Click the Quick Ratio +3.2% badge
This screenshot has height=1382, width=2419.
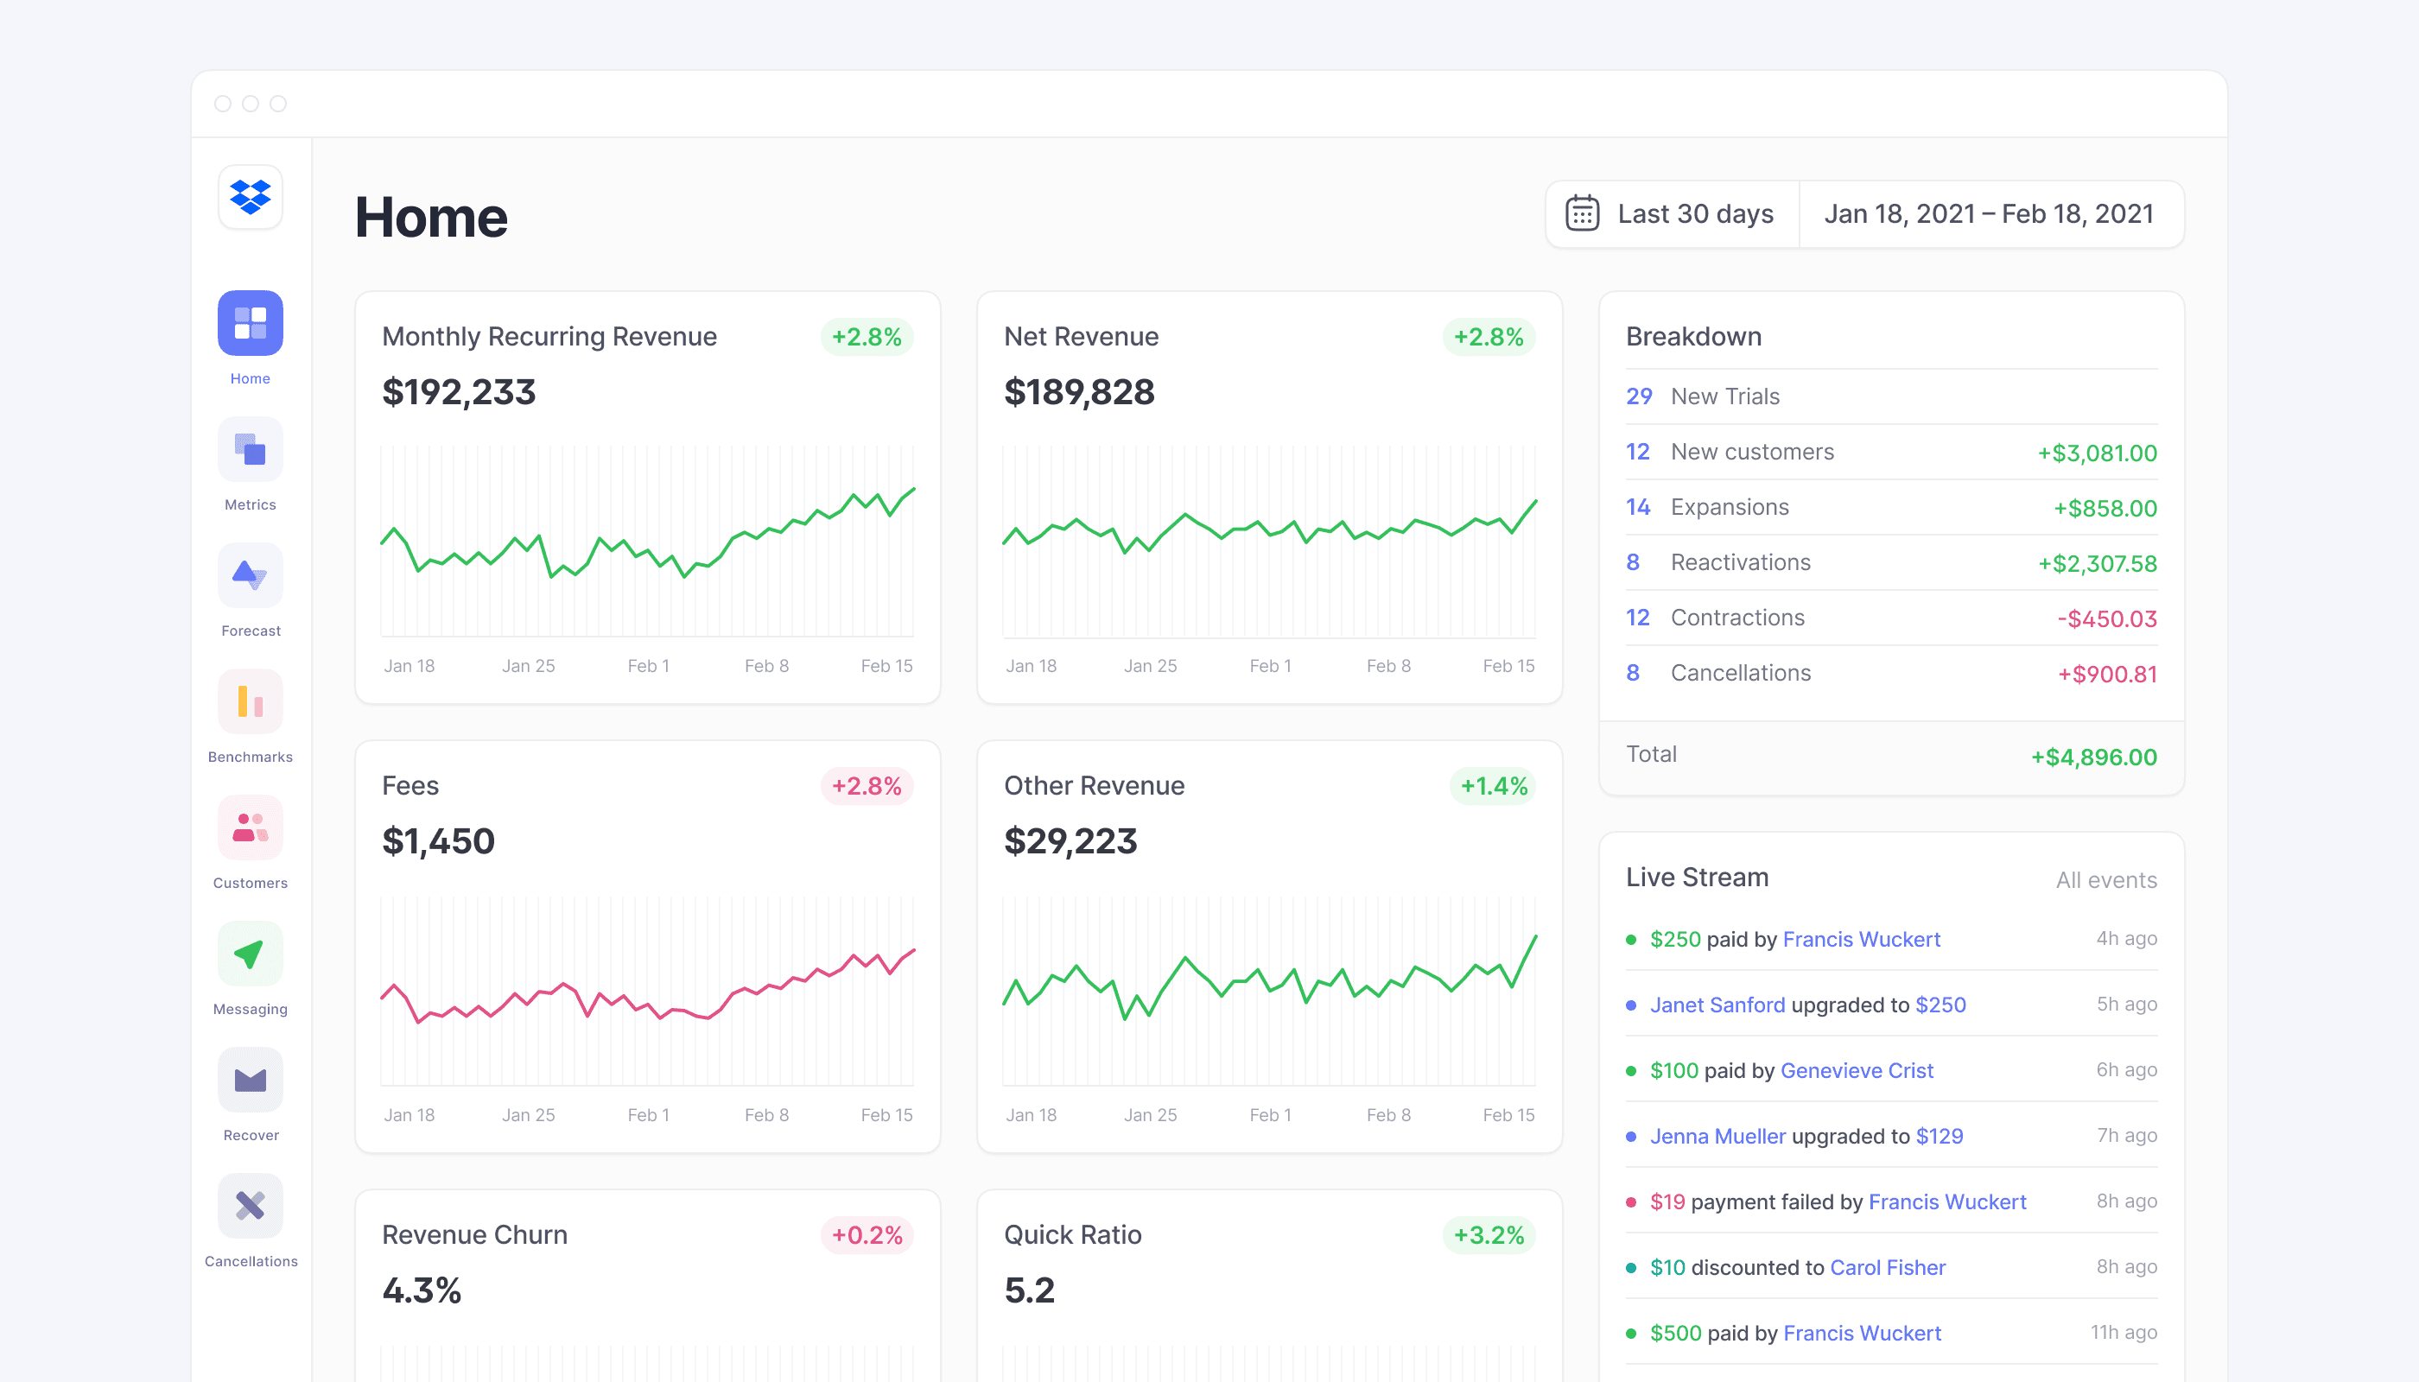click(1489, 1235)
